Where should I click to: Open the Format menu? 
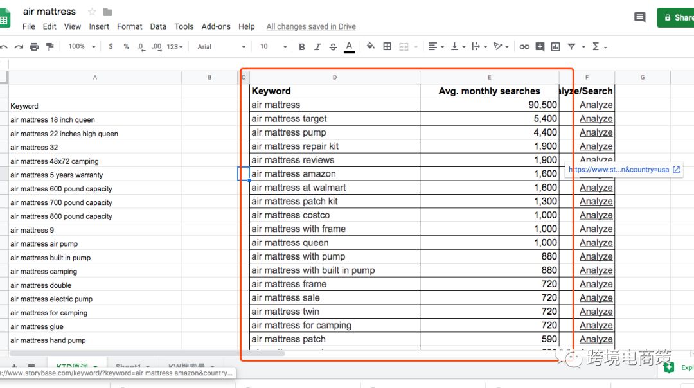(130, 26)
